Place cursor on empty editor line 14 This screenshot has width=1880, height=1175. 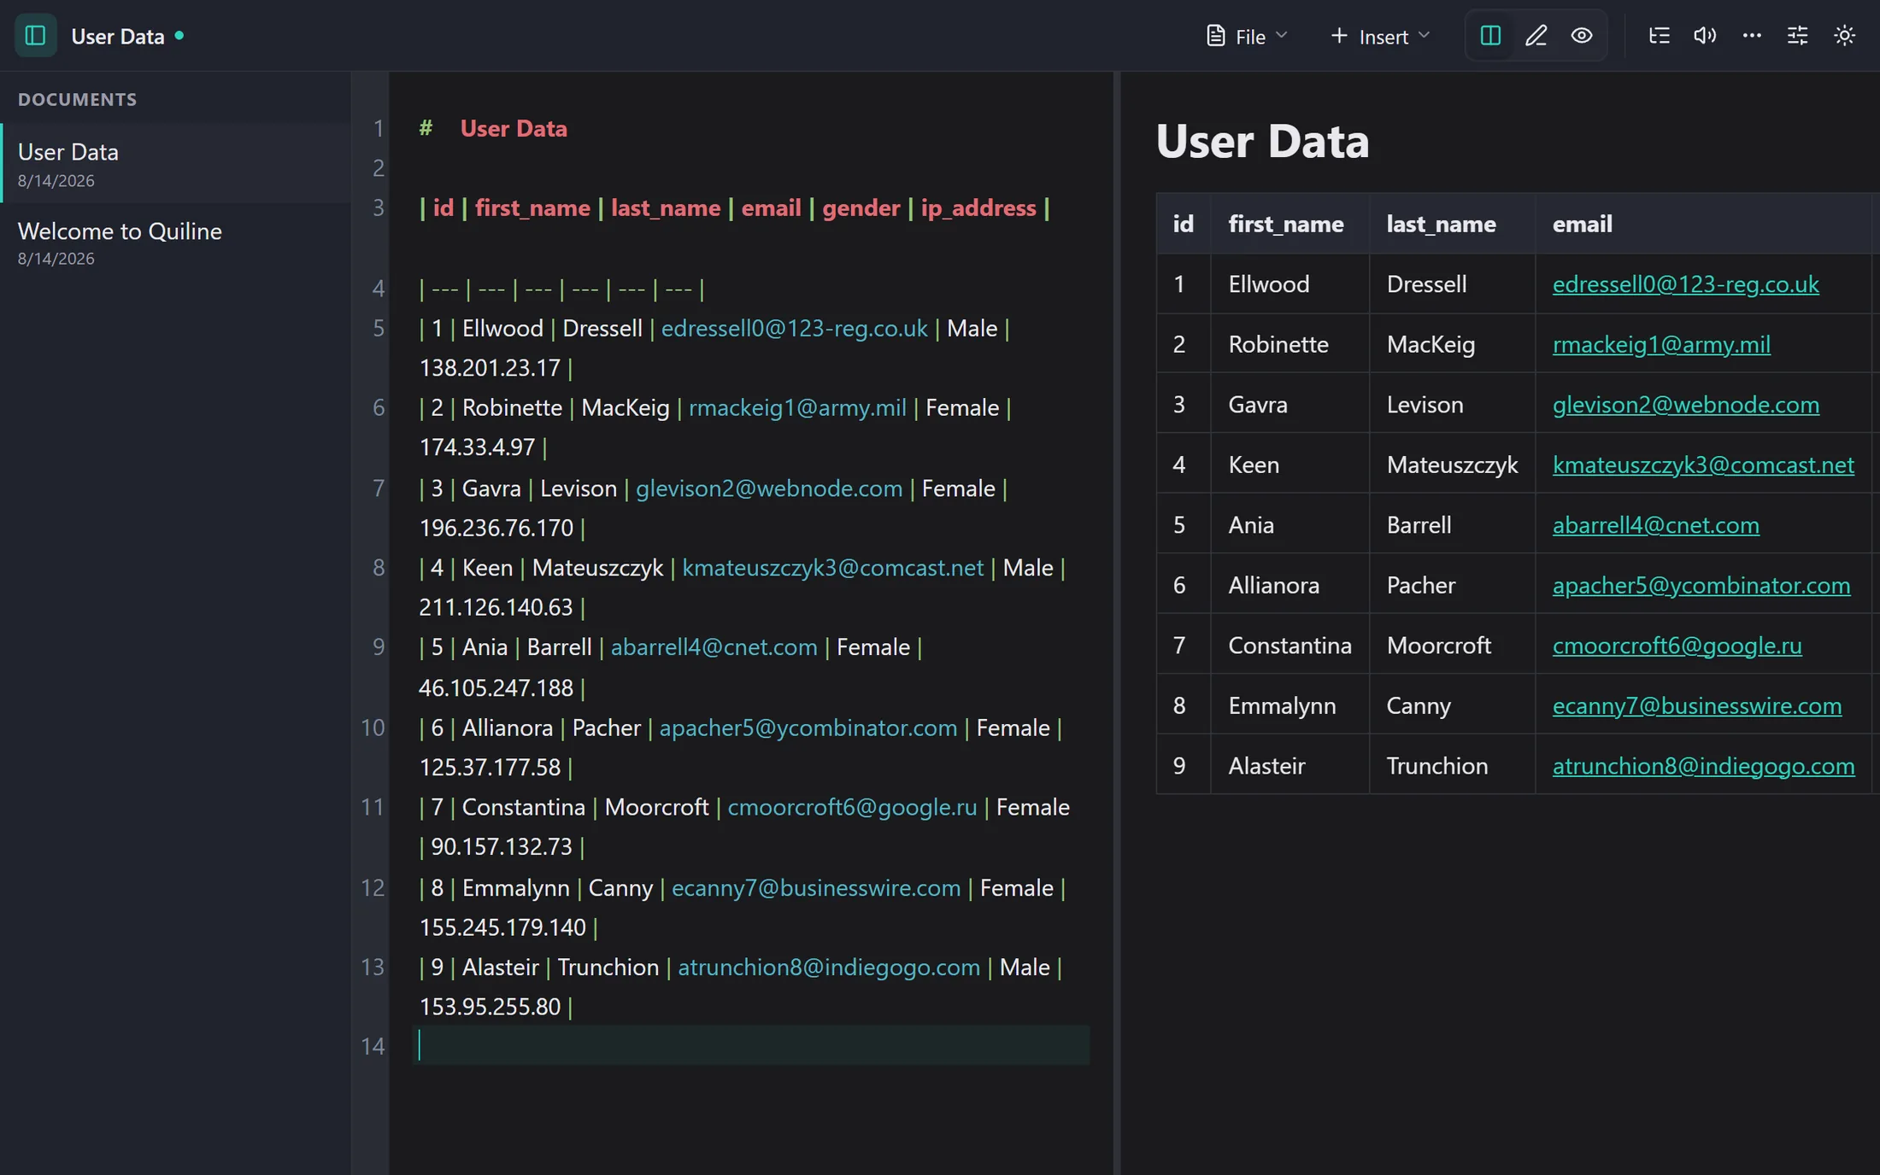tap(750, 1045)
